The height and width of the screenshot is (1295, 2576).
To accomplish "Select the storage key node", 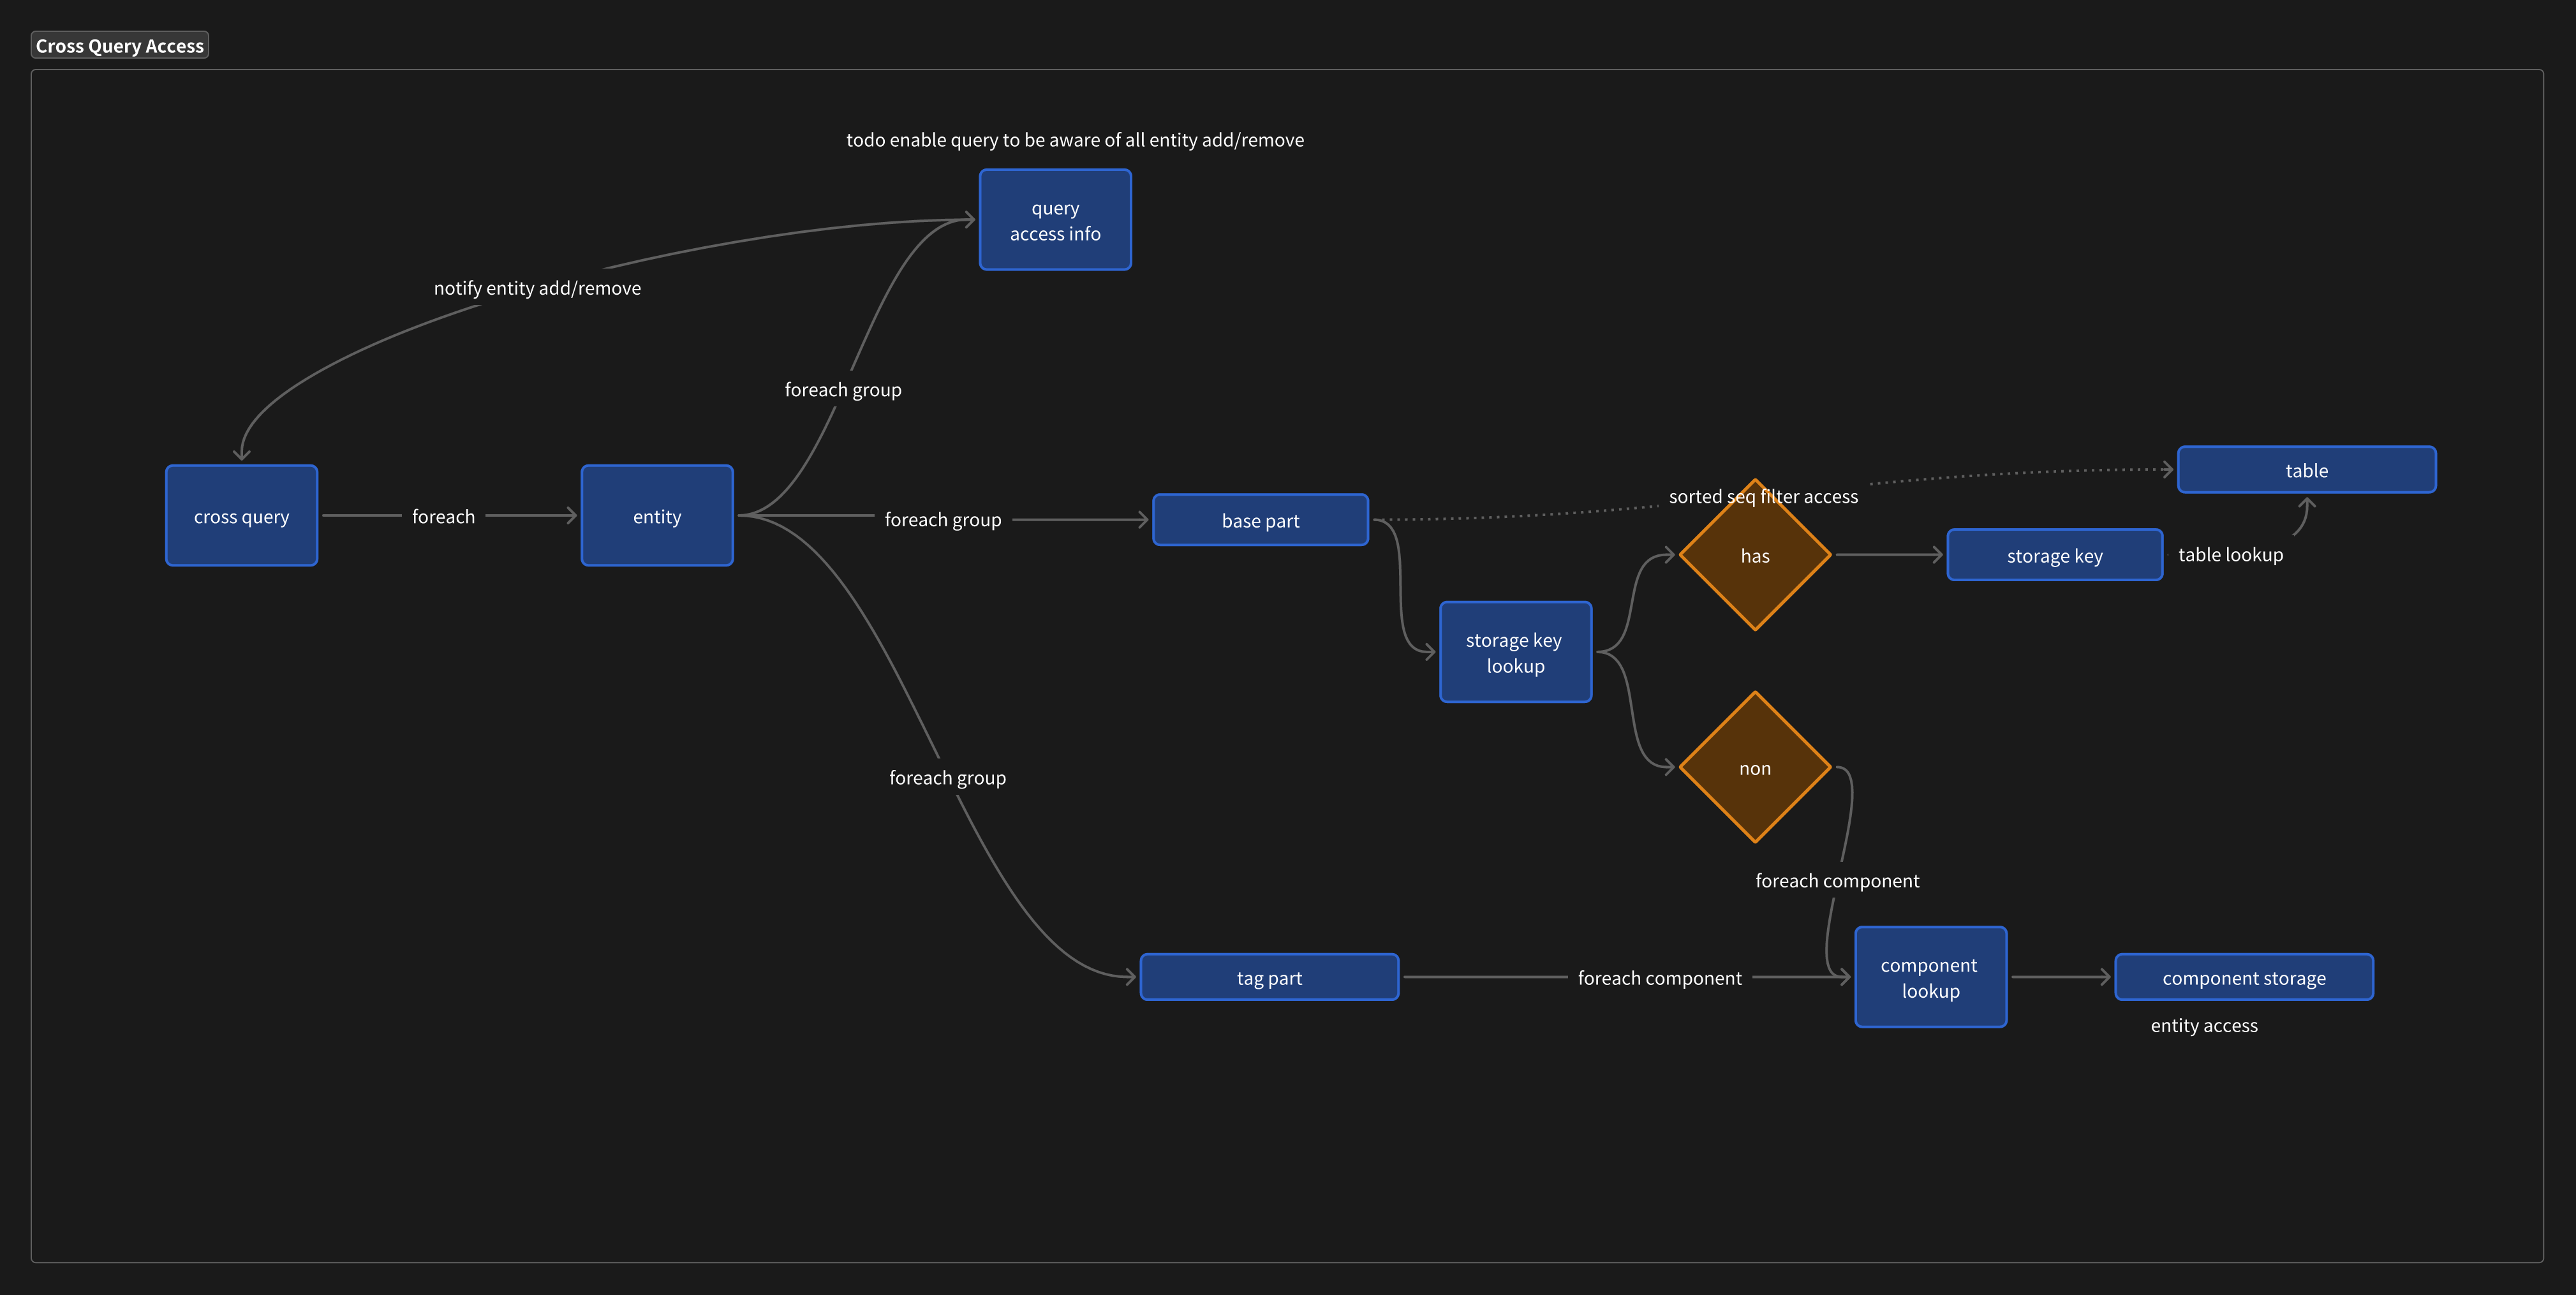I will click(x=2054, y=555).
